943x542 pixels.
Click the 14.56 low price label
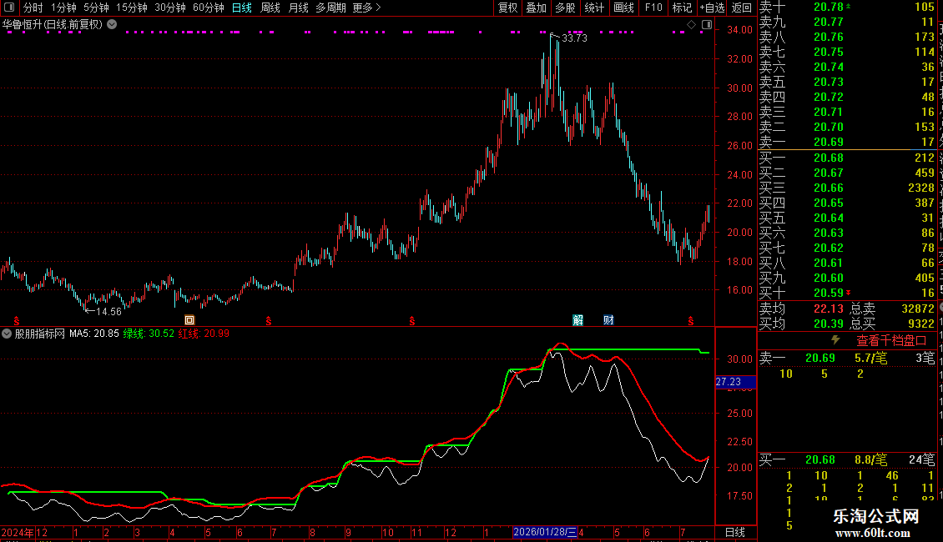point(108,311)
